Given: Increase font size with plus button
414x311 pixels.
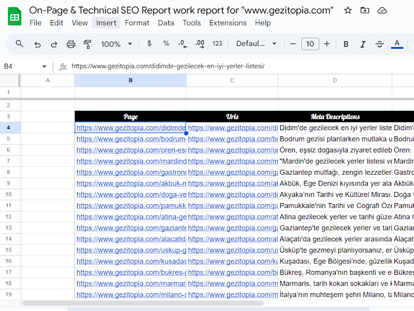Looking at the screenshot, I should (327, 44).
